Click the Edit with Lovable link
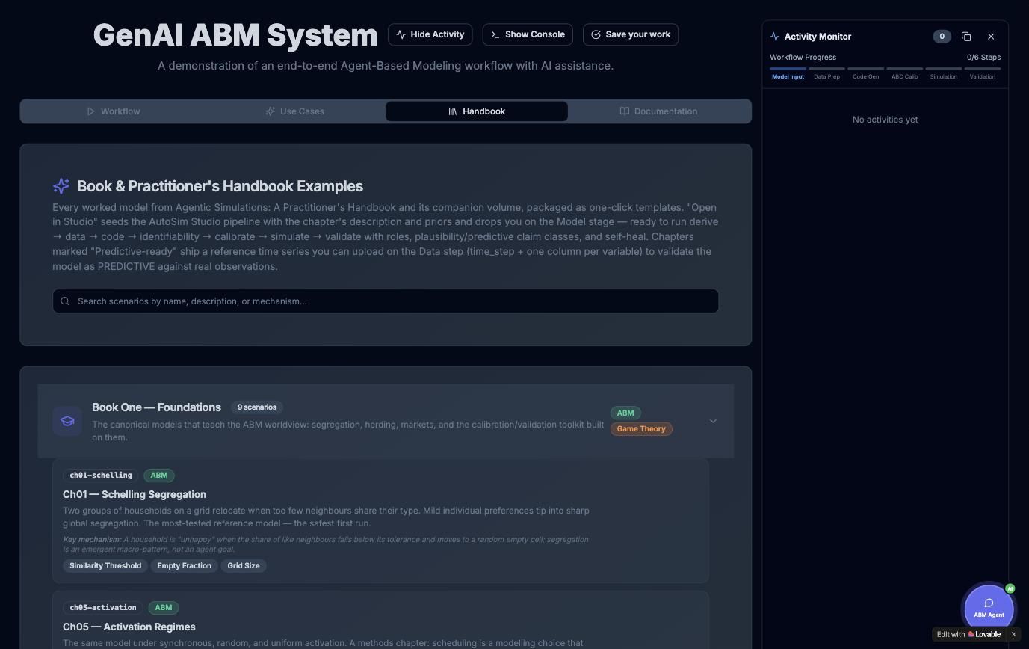Image resolution: width=1029 pixels, height=649 pixels. pyautogui.click(x=968, y=634)
